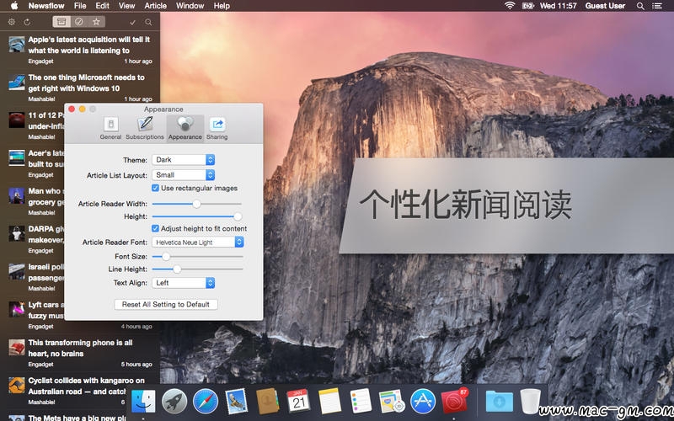Image resolution: width=674 pixels, height=421 pixels.
Task: Switch to General preferences tab
Action: [x=110, y=129]
